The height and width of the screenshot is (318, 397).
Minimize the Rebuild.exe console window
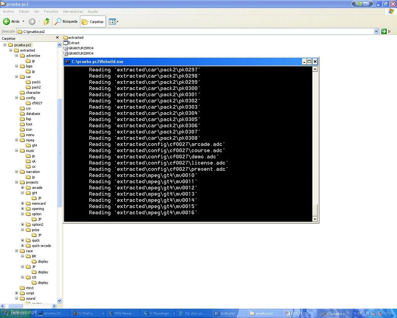tap(304, 62)
